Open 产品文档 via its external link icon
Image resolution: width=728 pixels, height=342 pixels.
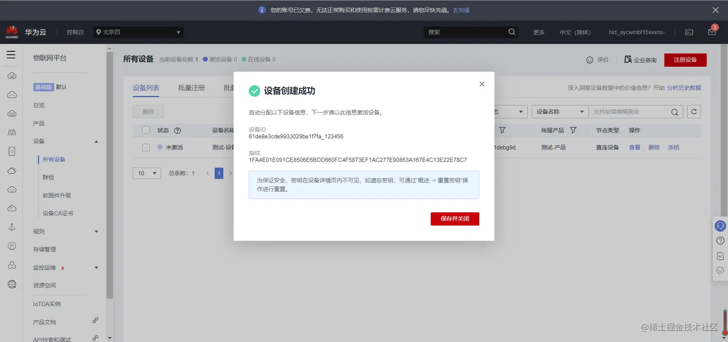[95, 320]
